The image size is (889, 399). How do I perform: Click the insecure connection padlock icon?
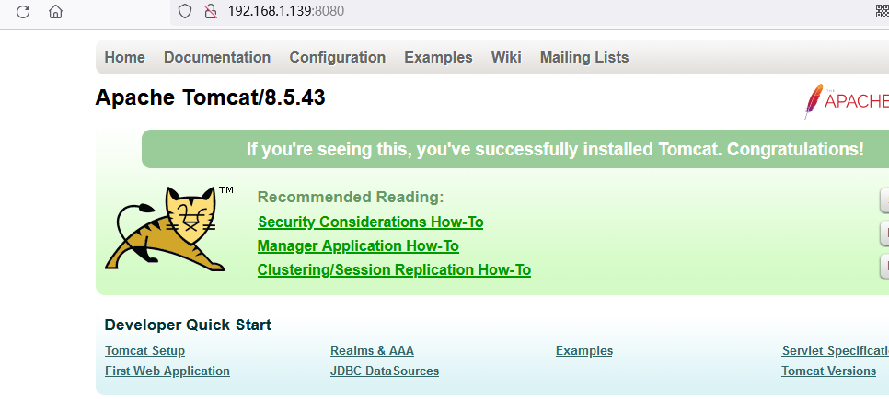(x=211, y=11)
